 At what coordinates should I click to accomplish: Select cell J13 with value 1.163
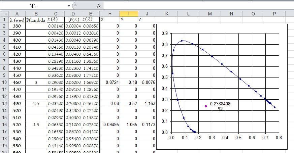[147, 103]
